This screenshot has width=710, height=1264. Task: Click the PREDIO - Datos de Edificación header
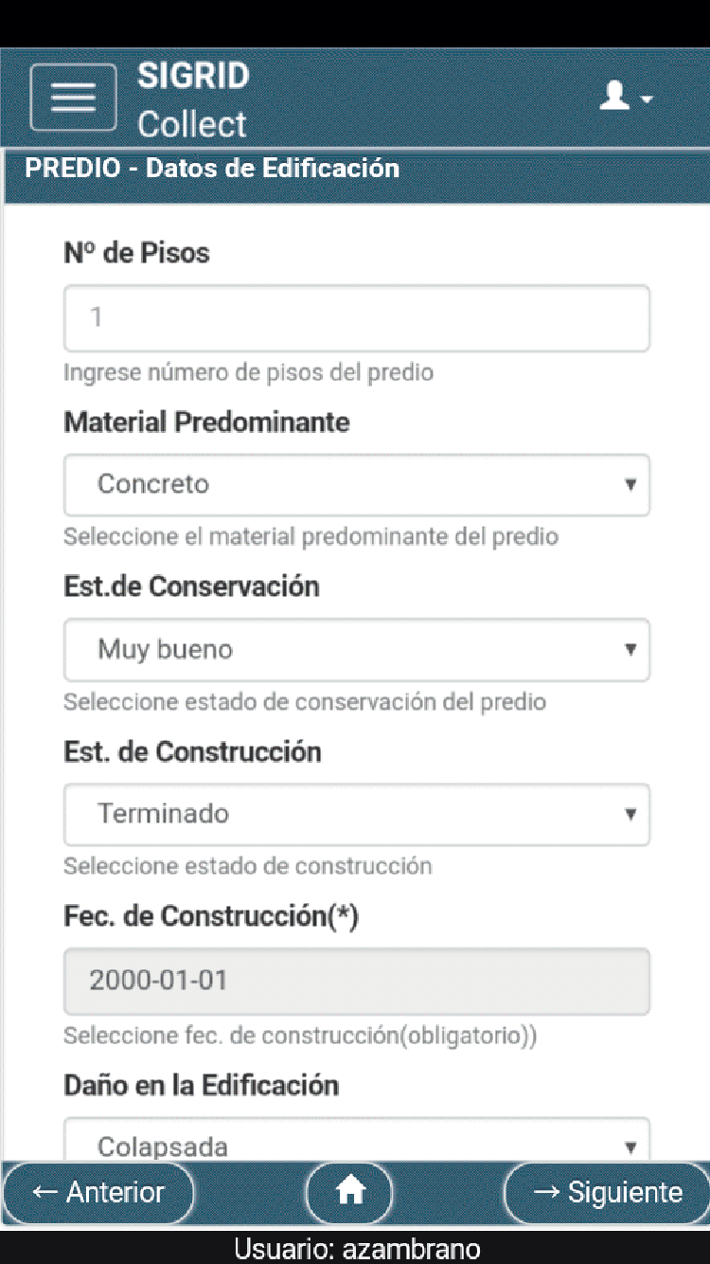(212, 169)
